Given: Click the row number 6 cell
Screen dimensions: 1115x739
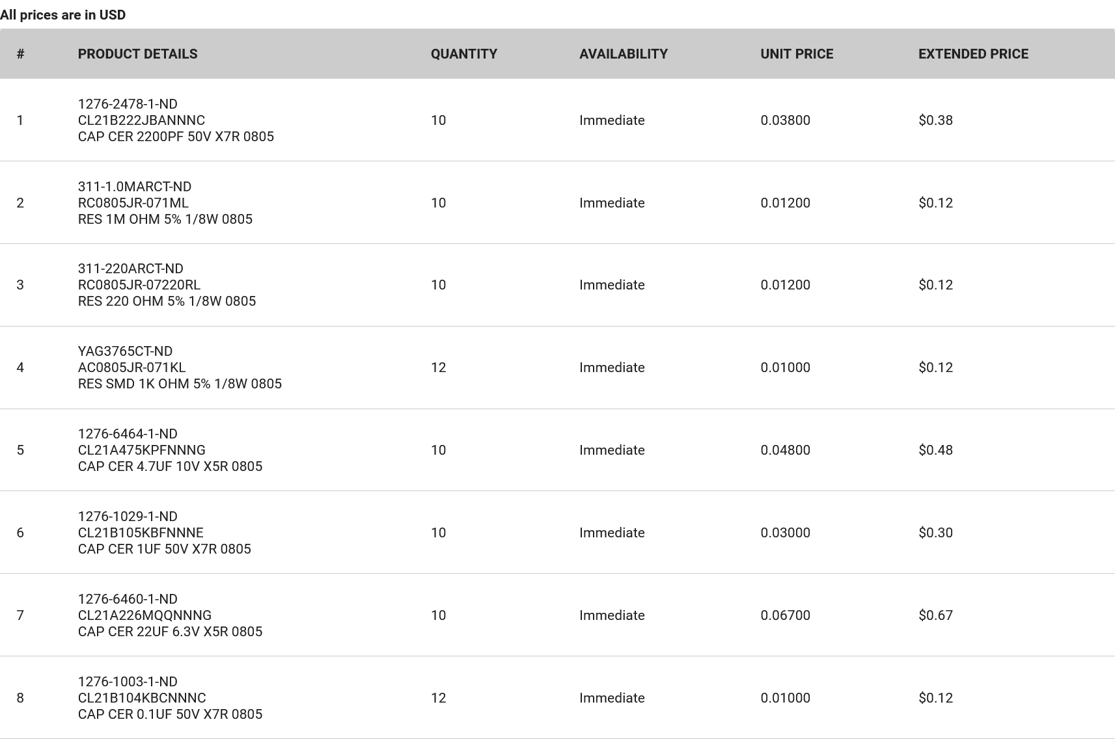Looking at the screenshot, I should click(20, 533).
